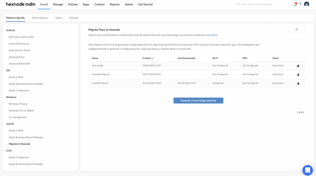Follow the Learn More link
The width and height of the screenshot is (316, 176).
[x=211, y=35]
